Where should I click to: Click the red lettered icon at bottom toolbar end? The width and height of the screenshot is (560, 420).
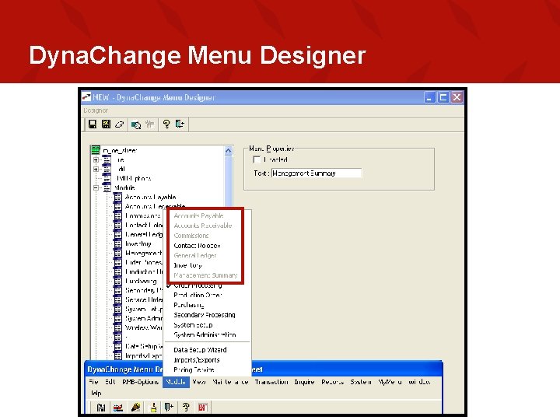202,407
